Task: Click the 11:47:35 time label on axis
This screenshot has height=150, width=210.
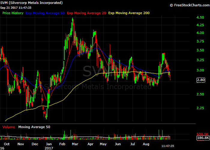Action: coord(168,146)
